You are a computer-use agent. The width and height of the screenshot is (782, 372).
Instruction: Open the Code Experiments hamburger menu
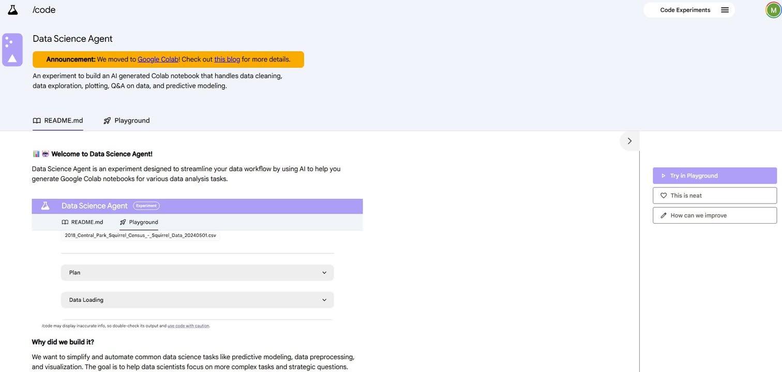click(x=725, y=10)
